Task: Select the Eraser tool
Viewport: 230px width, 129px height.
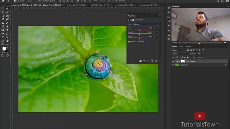Action: click(7, 26)
